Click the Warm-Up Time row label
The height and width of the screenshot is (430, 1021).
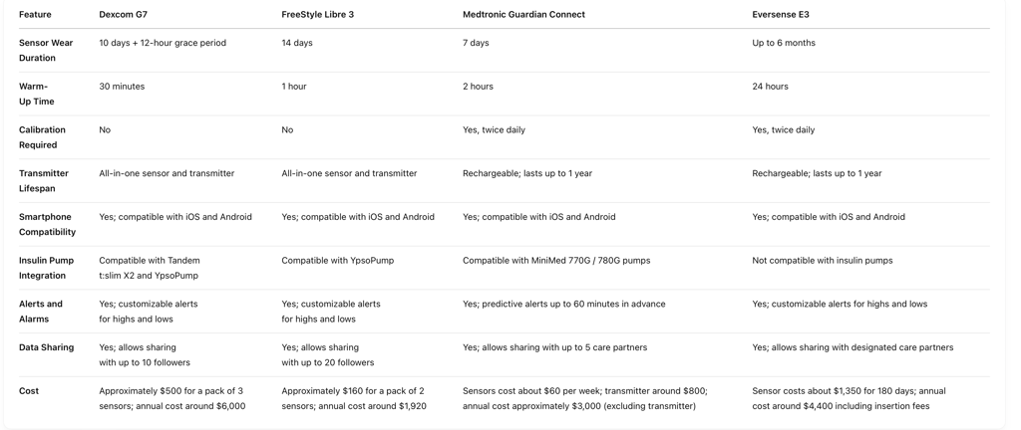point(37,94)
